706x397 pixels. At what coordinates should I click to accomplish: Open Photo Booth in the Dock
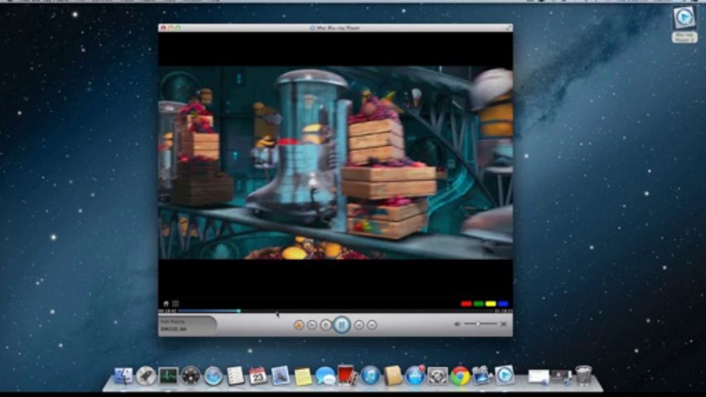click(347, 375)
